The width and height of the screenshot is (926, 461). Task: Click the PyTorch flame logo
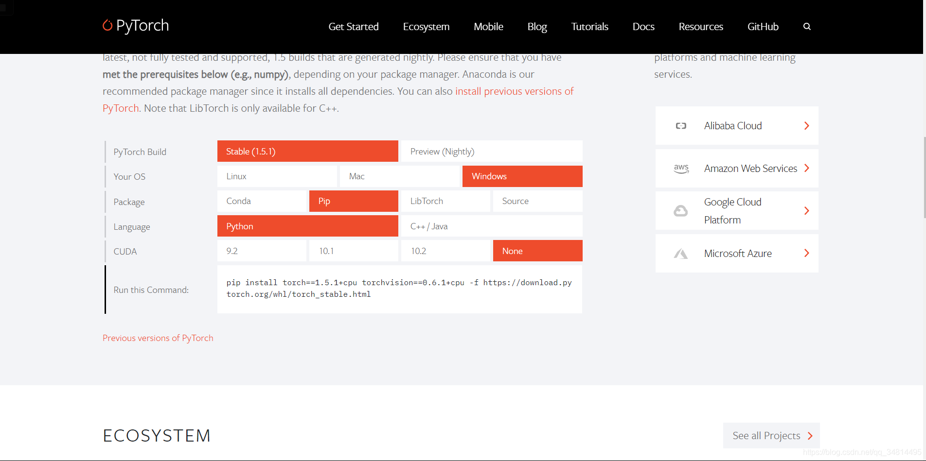[x=107, y=25]
